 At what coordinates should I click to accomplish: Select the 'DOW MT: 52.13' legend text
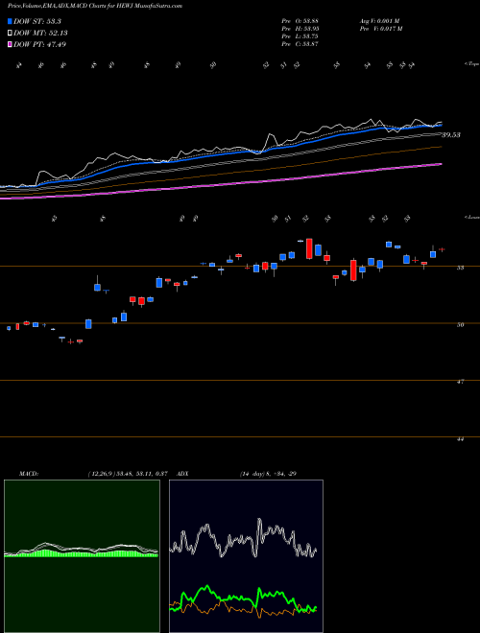click(40, 34)
